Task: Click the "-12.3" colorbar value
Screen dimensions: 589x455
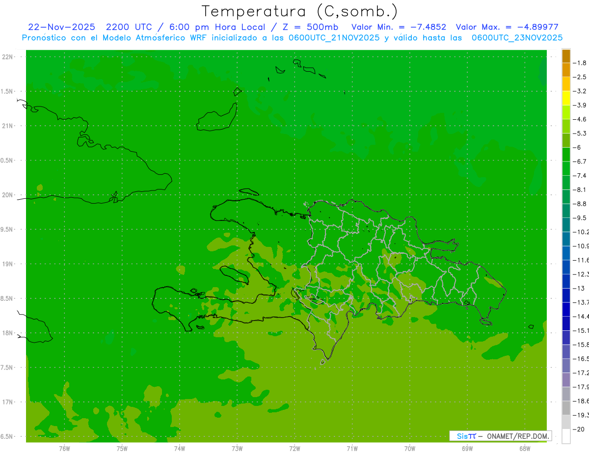Action: pyautogui.click(x=581, y=274)
